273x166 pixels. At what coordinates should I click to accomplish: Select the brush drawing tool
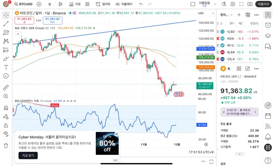click(x=6, y=59)
